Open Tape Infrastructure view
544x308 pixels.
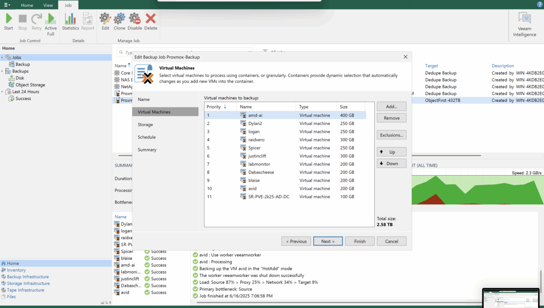tap(56, 290)
